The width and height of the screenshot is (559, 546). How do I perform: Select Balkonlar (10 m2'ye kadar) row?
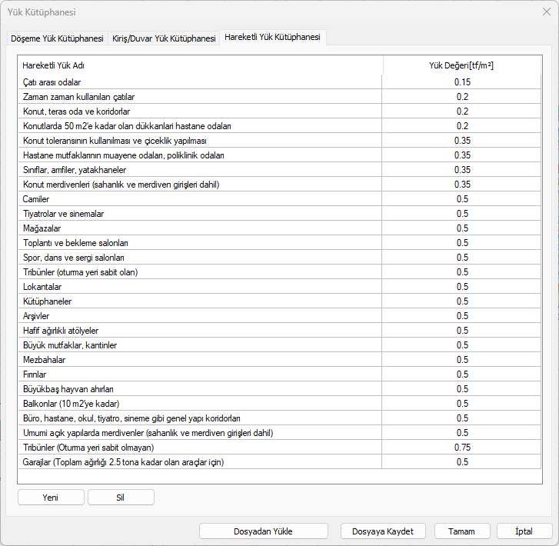click(71, 404)
